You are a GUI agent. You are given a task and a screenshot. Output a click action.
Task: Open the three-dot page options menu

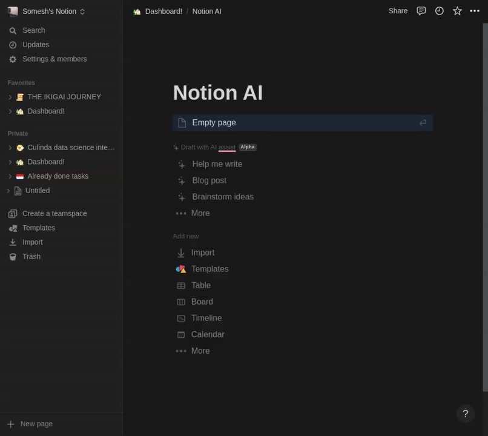tap(474, 12)
